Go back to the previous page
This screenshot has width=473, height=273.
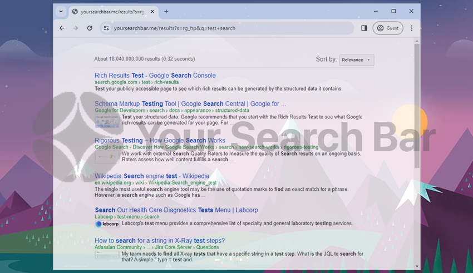tap(62, 28)
